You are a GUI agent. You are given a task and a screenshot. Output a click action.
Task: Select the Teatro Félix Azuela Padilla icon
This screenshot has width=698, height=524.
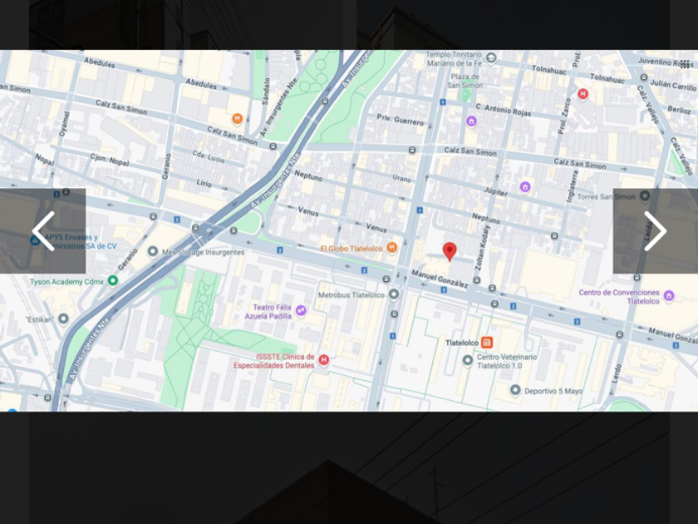click(x=301, y=310)
